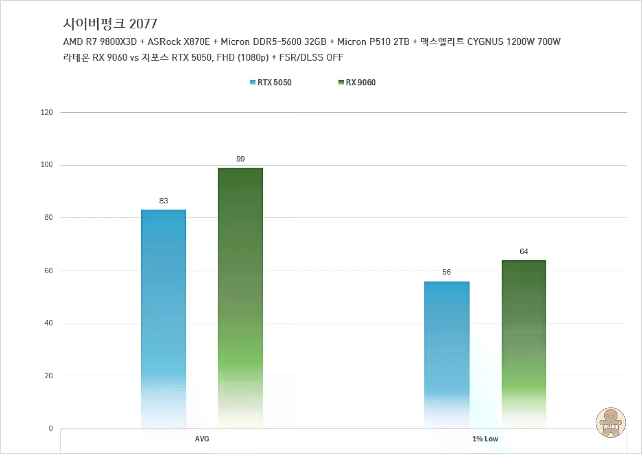642x454 pixels.
Task: Click the AVG category axis label
Action: click(202, 439)
